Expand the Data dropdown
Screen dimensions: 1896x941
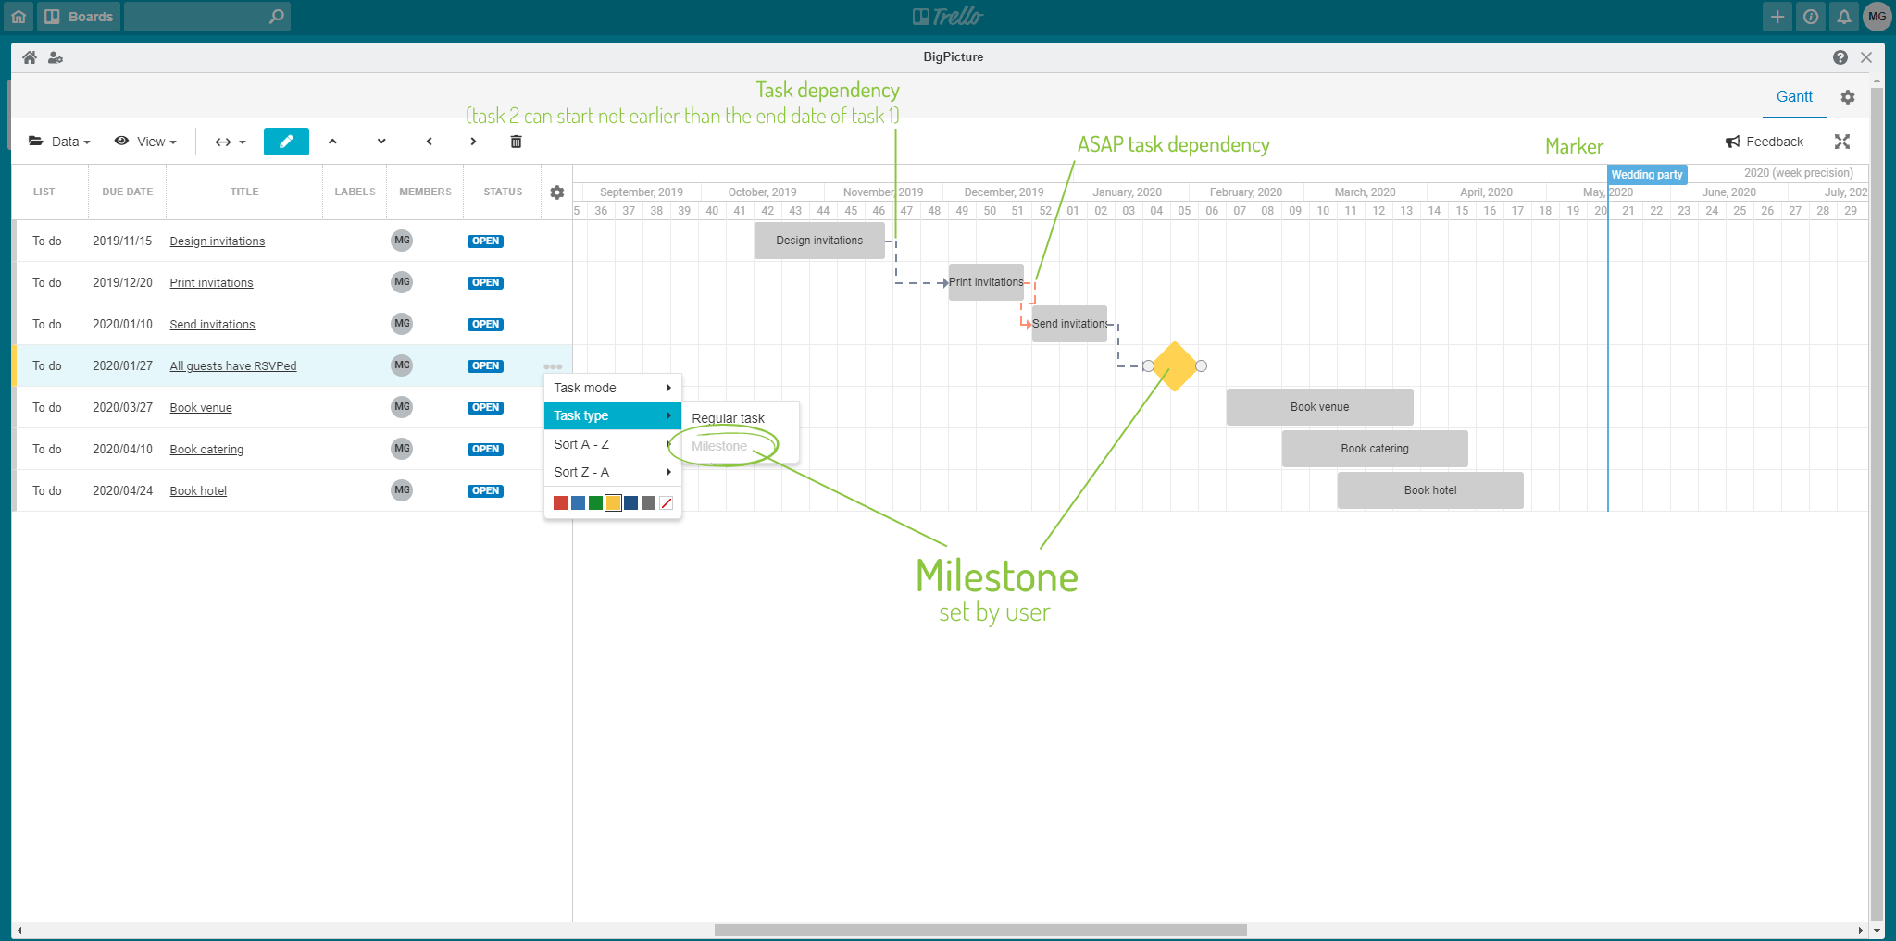pyautogui.click(x=59, y=142)
